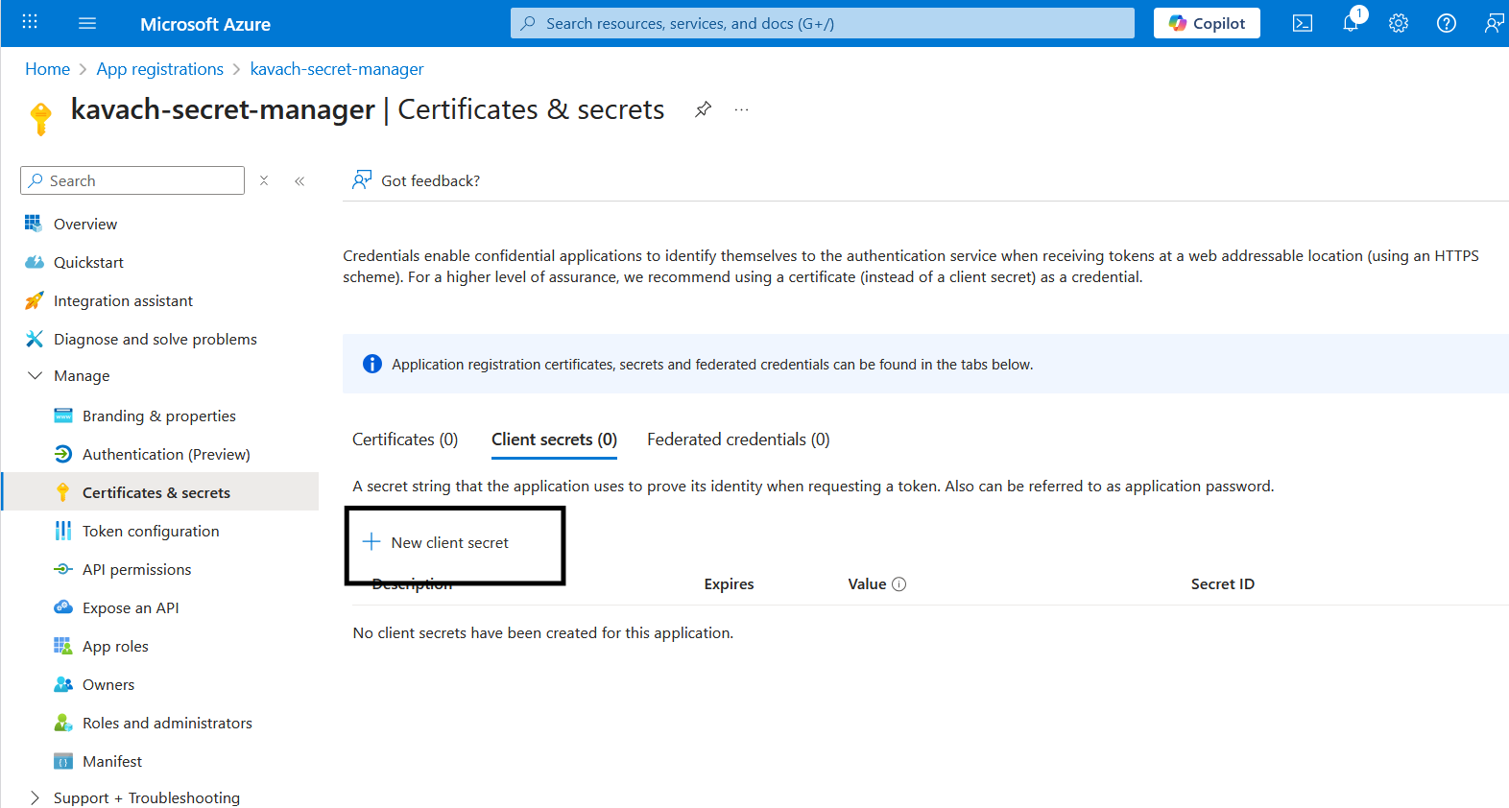Switch to Federated credentials (0) tab
The image size is (1509, 808).
pos(738,440)
